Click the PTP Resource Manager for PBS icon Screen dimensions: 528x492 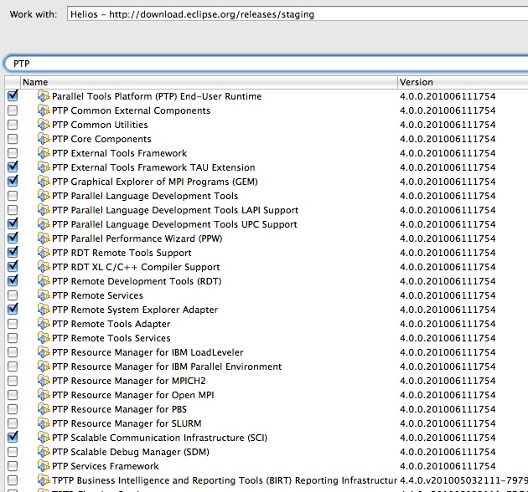pos(44,409)
